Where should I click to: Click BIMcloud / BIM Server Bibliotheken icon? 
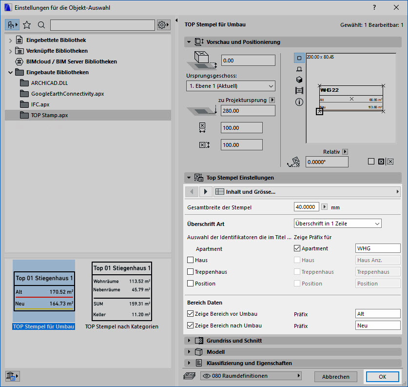[x=19, y=61]
